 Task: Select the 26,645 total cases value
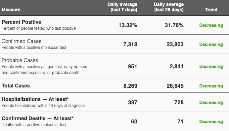pos(175,86)
